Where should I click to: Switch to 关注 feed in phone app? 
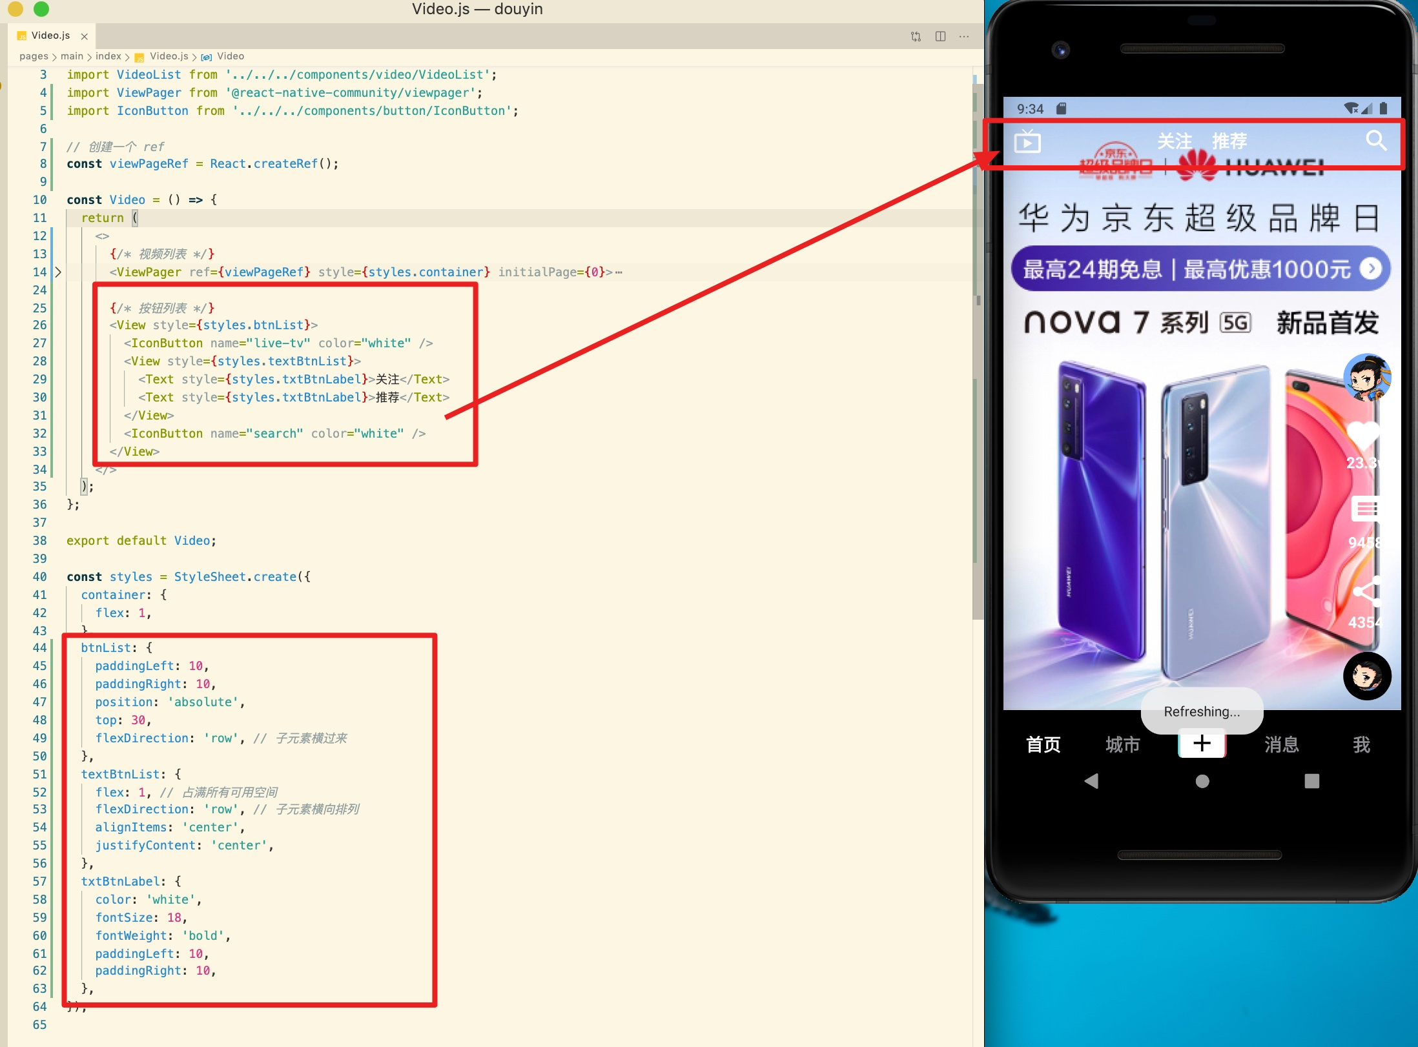pyautogui.click(x=1175, y=141)
